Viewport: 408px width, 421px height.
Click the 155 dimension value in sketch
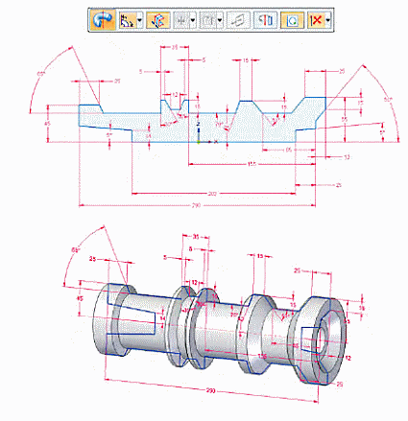(252, 164)
